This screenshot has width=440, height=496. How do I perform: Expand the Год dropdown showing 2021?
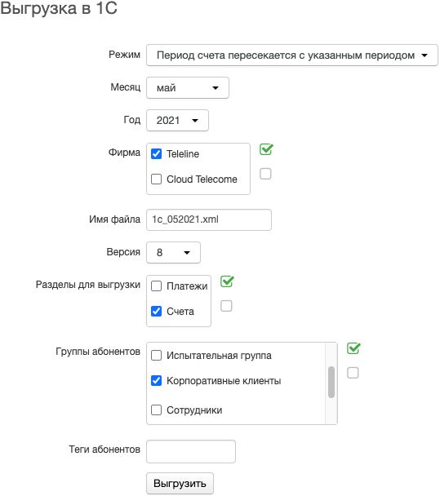coord(177,120)
